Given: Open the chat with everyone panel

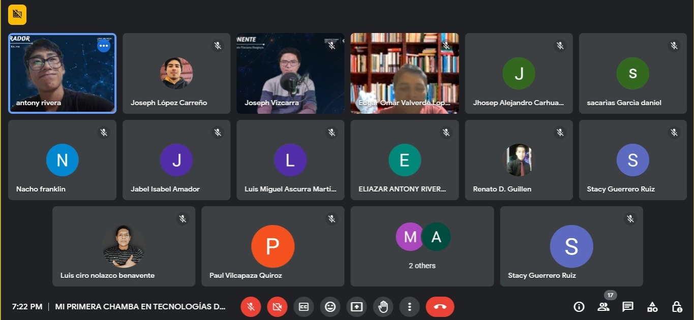Looking at the screenshot, I should click(x=628, y=307).
